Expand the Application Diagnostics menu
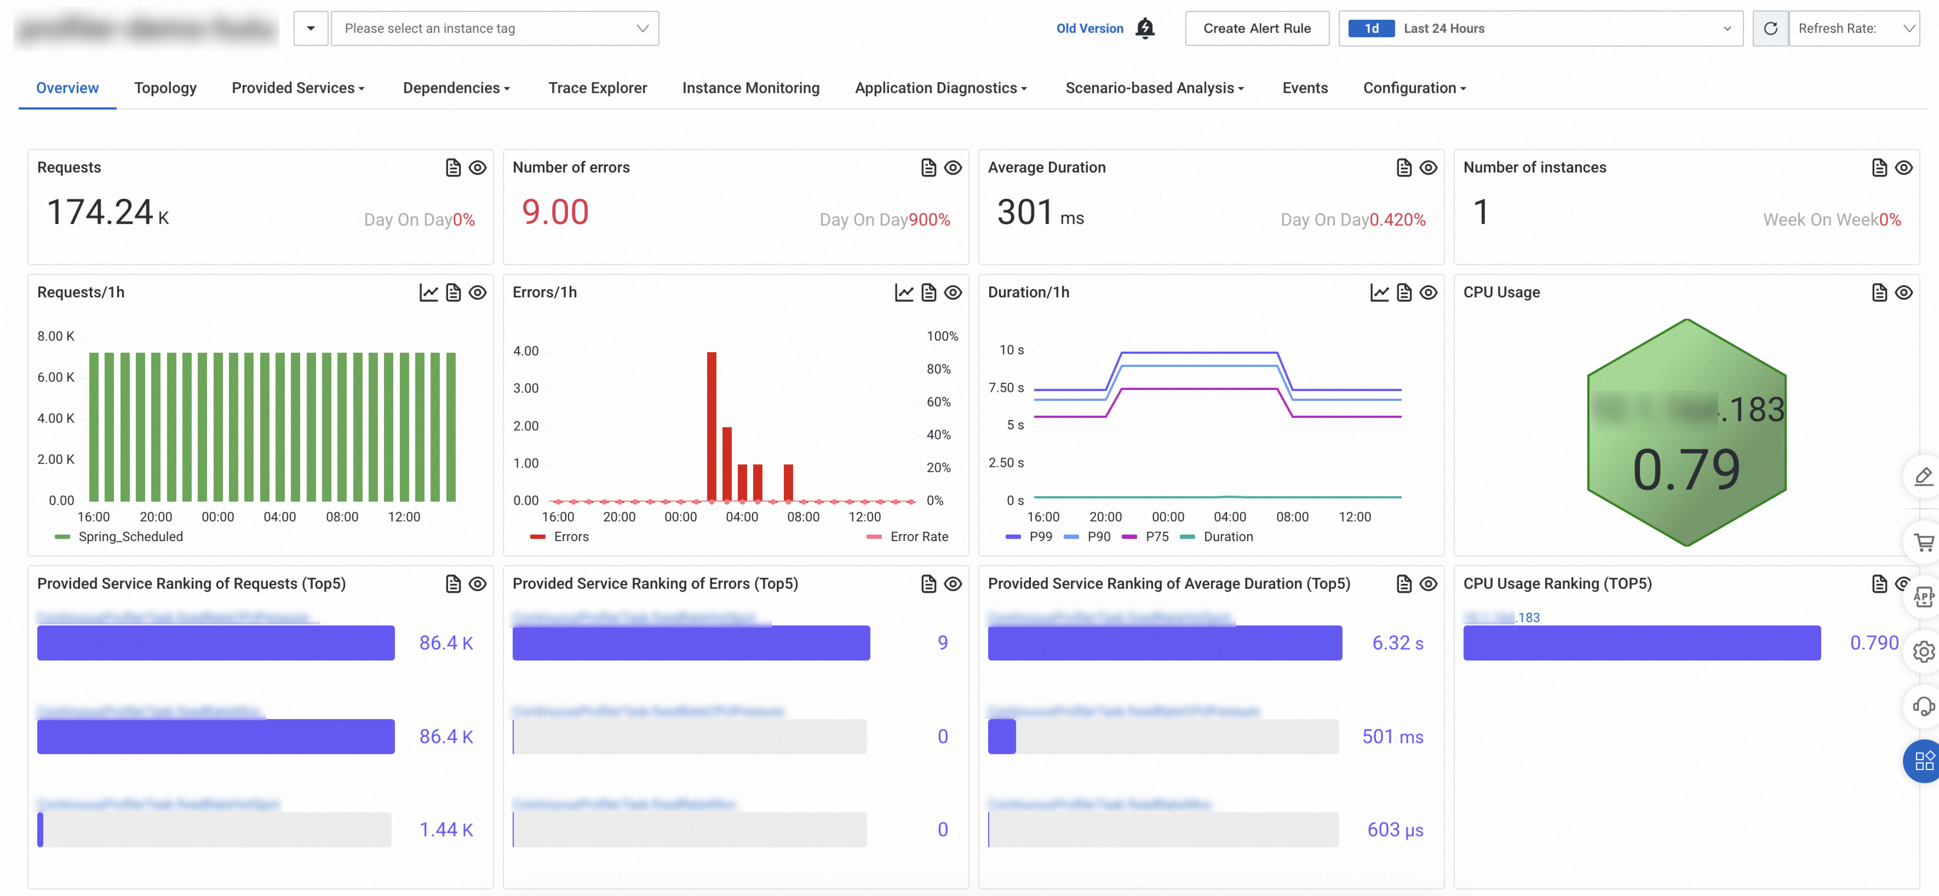This screenshot has width=1939, height=896. tap(941, 88)
